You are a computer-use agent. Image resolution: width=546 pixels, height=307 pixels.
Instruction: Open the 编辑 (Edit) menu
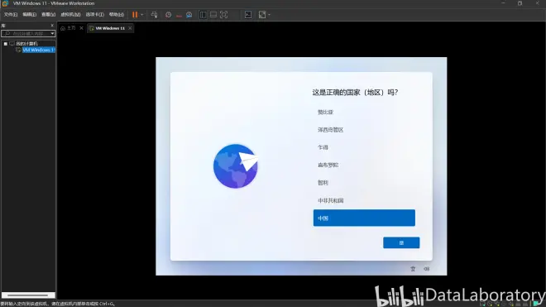coord(29,15)
